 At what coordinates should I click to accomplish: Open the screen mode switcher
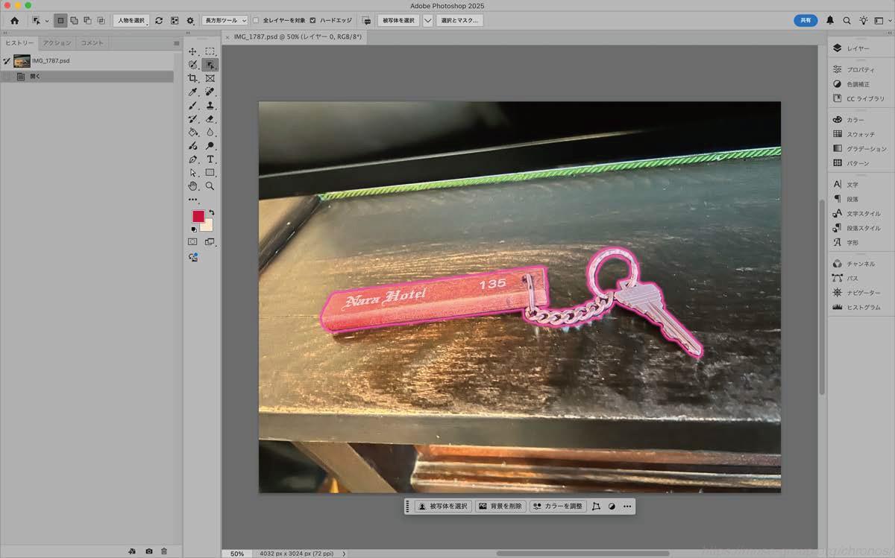coord(210,242)
